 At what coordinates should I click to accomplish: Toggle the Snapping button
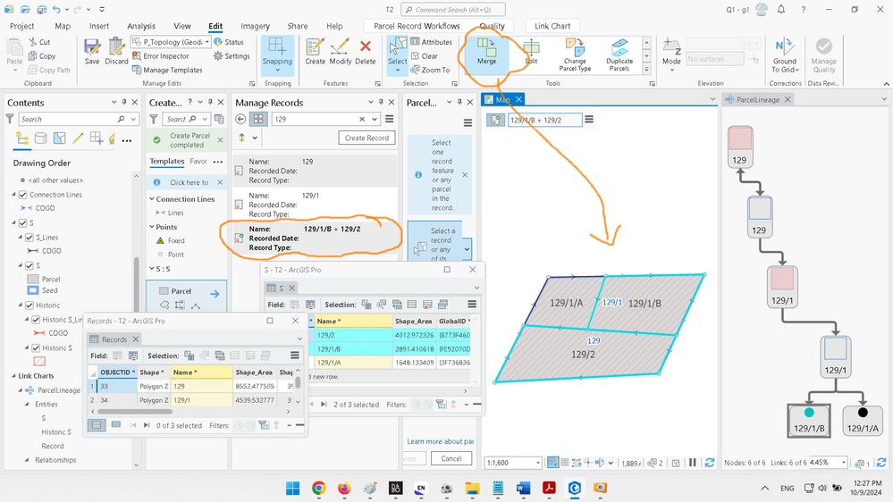277,51
